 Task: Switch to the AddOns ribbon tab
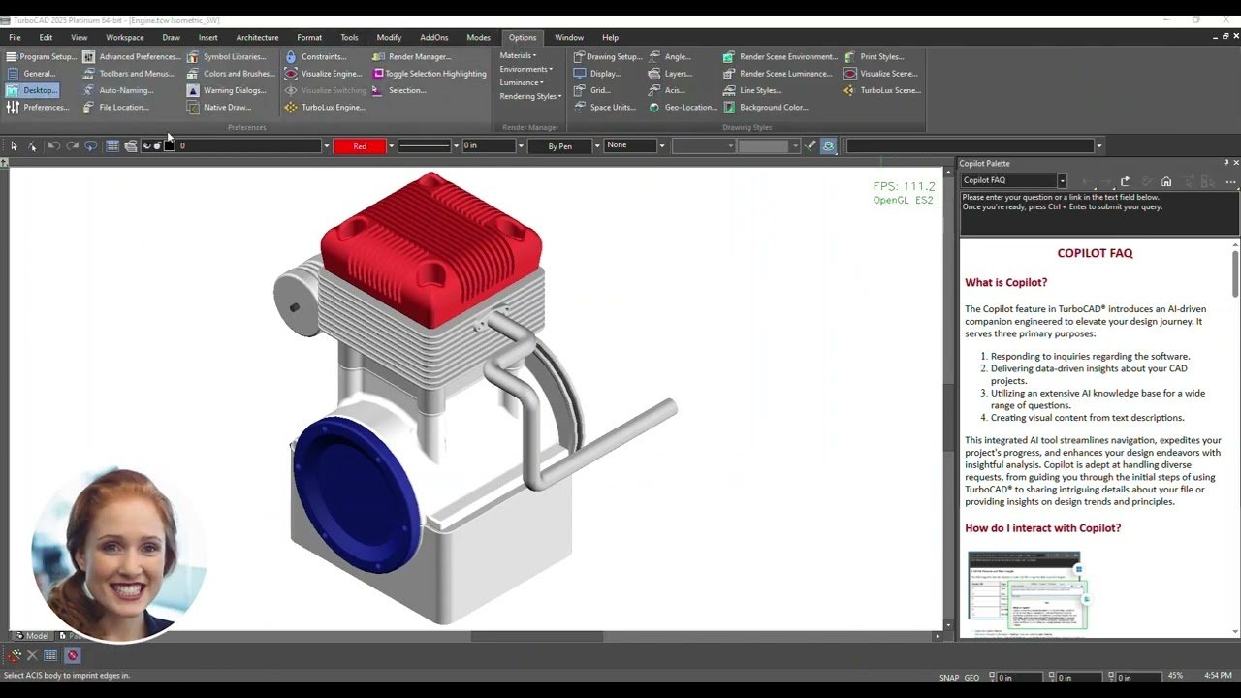(434, 38)
